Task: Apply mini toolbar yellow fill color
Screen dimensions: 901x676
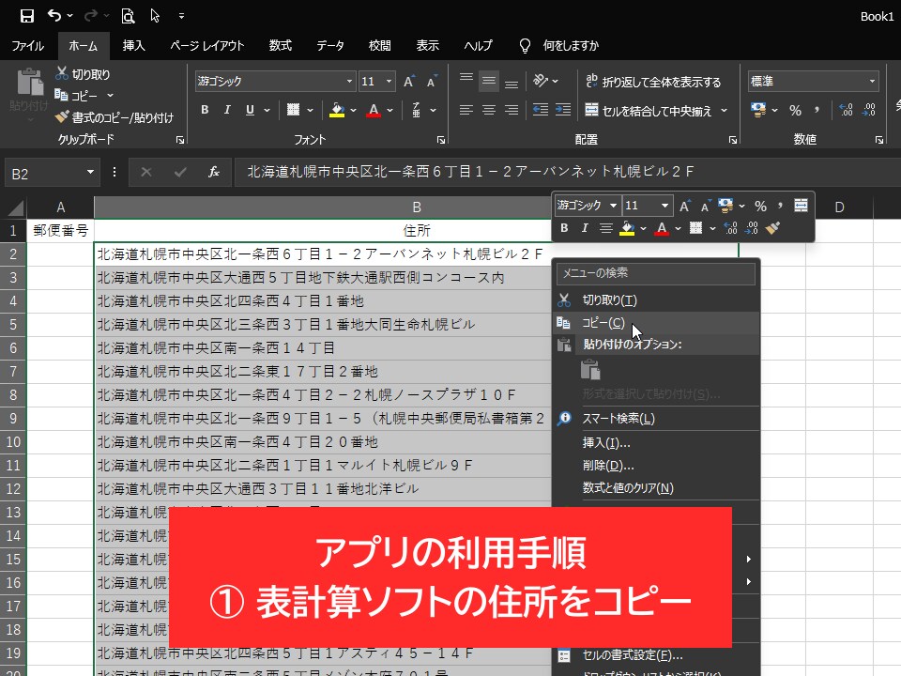Action: tap(627, 228)
